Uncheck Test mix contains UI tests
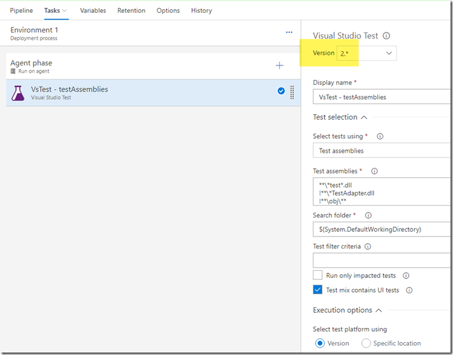The width and height of the screenshot is (453, 355). [318, 290]
